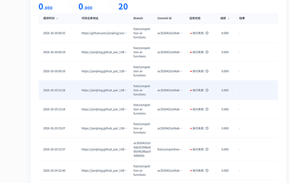The width and height of the screenshot is (290, 183).
Task: Open failure help icon for 2026-10-29 23:07 row
Action: (207, 128)
